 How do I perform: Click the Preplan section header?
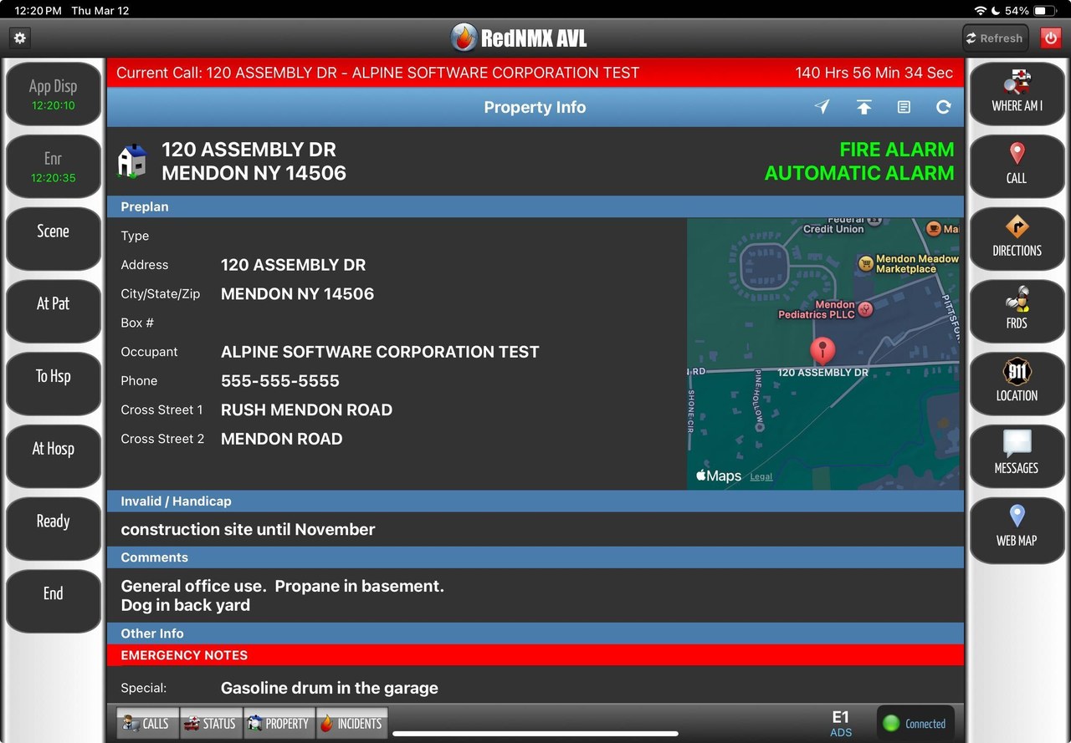[x=535, y=206]
